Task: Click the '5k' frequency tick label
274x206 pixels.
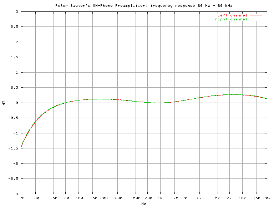Action: [x=218, y=198]
